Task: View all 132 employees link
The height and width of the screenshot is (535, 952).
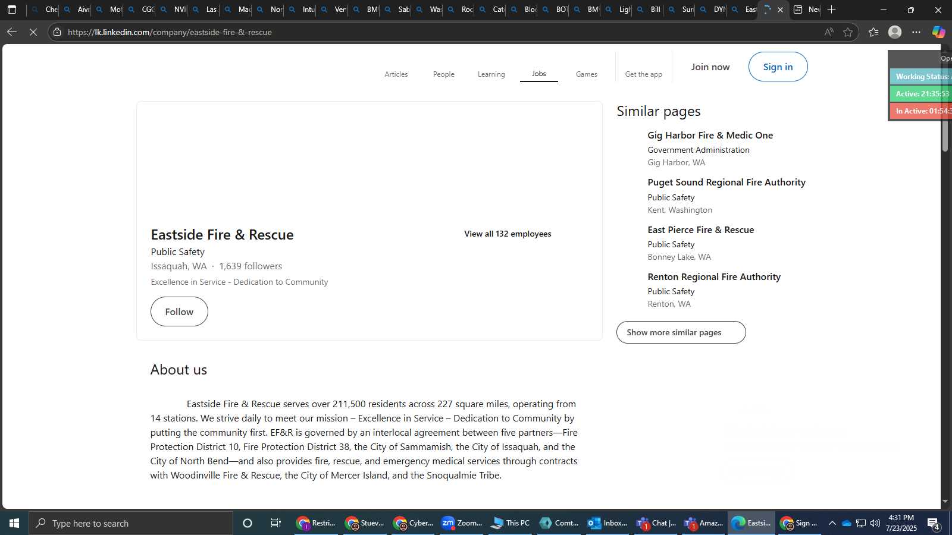Action: tap(508, 234)
